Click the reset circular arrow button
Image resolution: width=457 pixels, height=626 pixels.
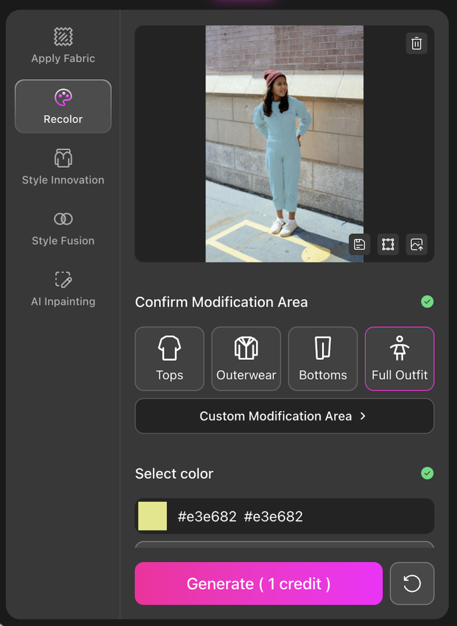coord(412,583)
